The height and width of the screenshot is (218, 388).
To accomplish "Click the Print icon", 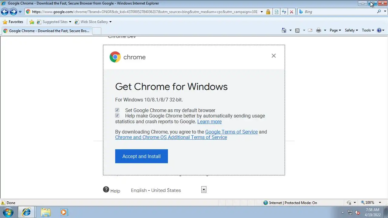I will (319, 30).
